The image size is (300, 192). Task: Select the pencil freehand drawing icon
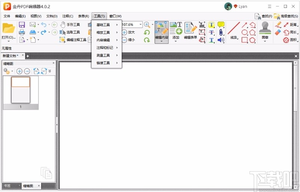coord(278,25)
